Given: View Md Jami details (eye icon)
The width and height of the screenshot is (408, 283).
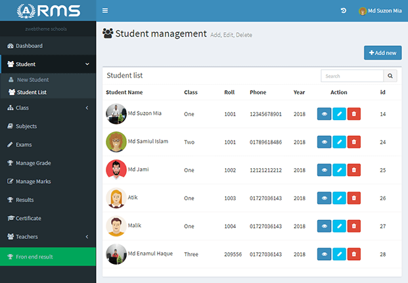Looking at the screenshot, I should click(x=324, y=170).
